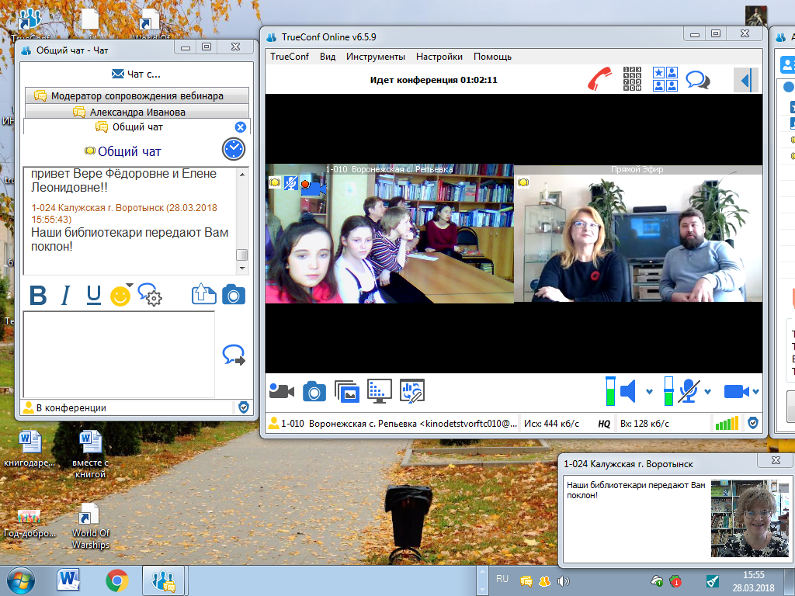Viewport: 795px width, 596px height.
Task: Switch to Александра Иванова chat tab
Action: pos(137,112)
